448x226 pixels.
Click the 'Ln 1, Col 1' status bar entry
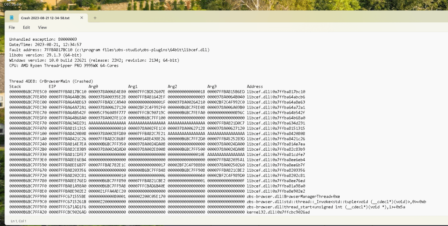[x=18, y=221]
